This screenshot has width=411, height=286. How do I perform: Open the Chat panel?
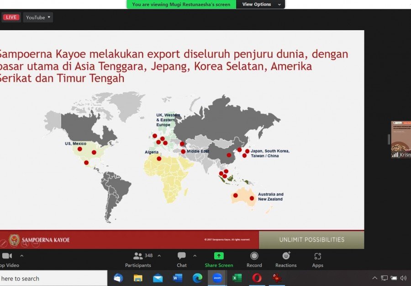[x=182, y=260]
